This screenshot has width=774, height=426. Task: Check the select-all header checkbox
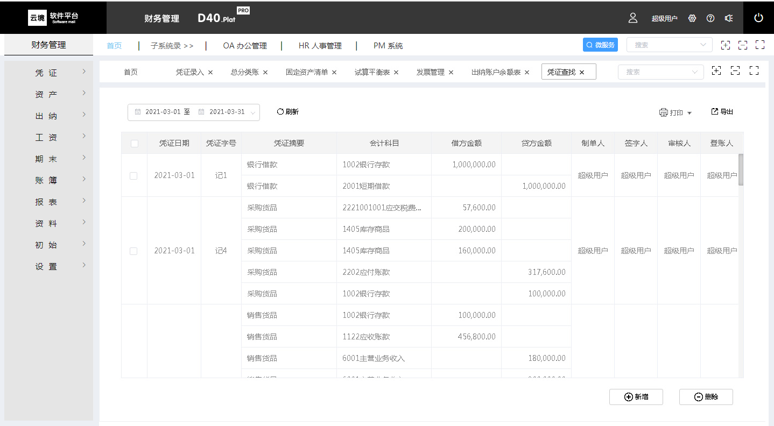tap(135, 144)
